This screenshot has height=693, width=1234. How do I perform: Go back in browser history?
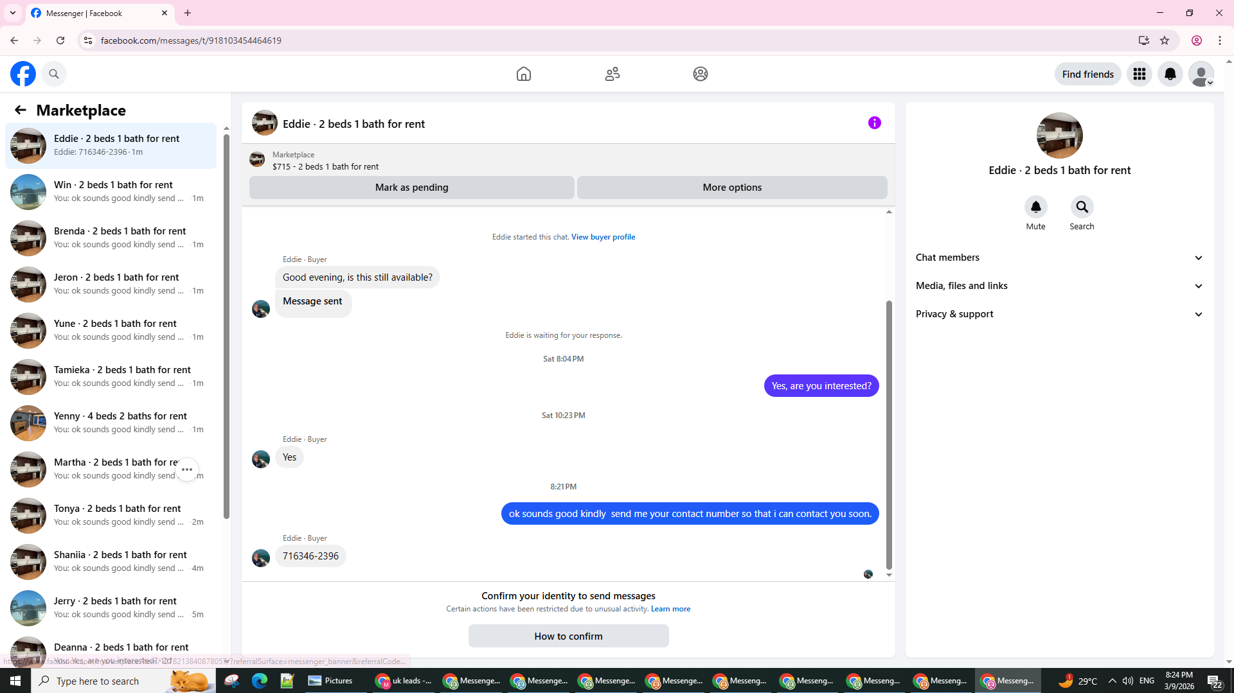[x=14, y=40]
